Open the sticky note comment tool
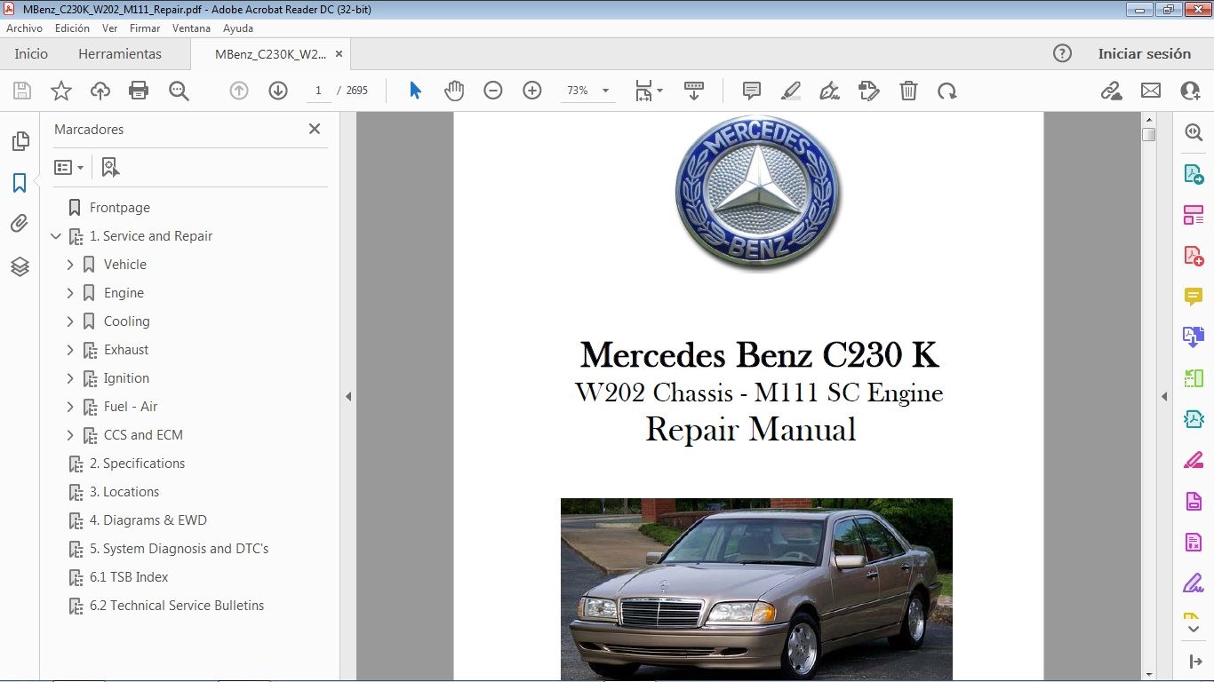The height and width of the screenshot is (682, 1214). point(751,90)
